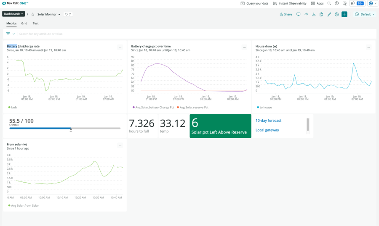379x226 pixels.
Task: Open the help question mark icon
Action: [336, 3]
